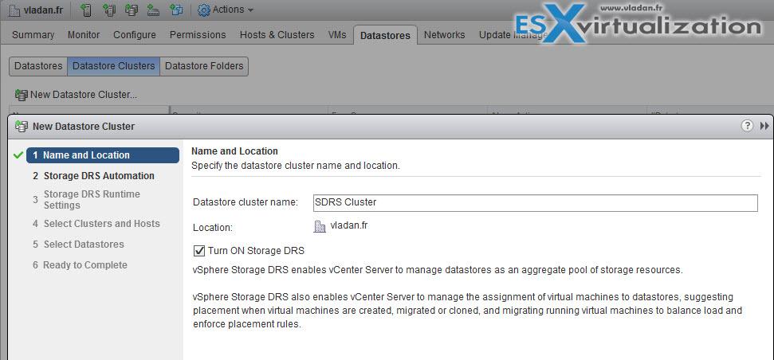Open the Monitor tab

84,35
